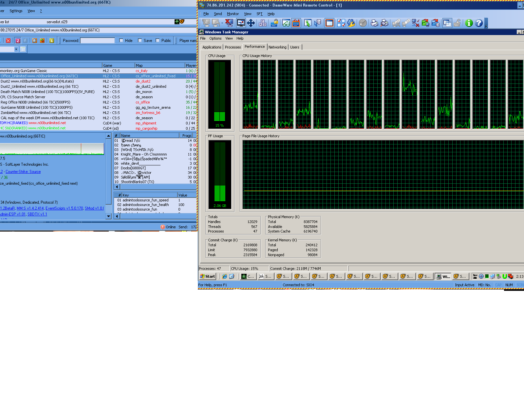Click the remote Start button
Viewport: 524px width, 393px height.
click(208, 276)
